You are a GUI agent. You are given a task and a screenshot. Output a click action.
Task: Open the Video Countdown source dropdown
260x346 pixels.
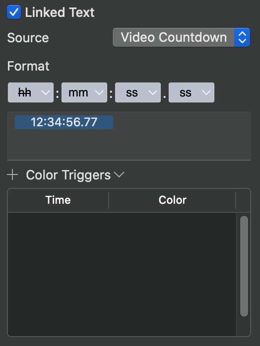coord(181,37)
